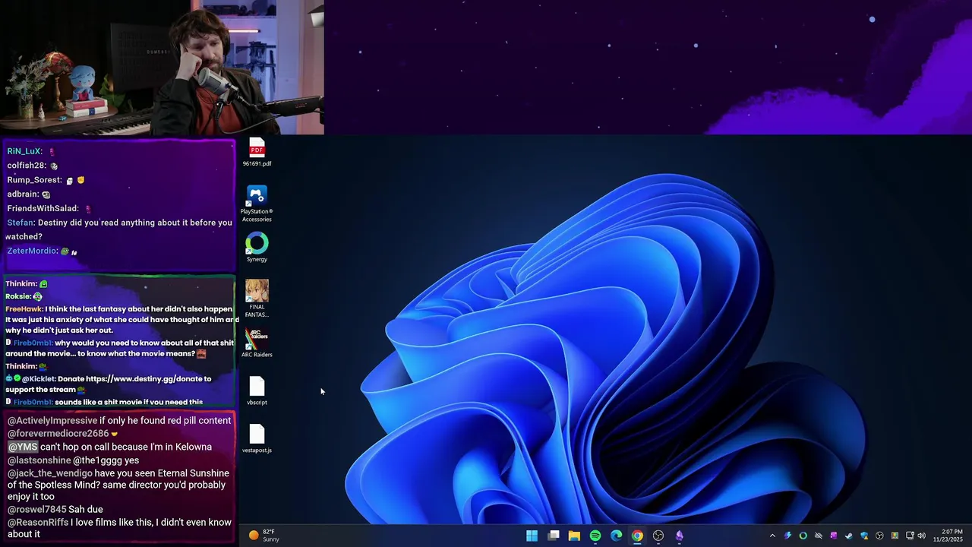
Task: Click the Steam icon in system tray
Action: click(x=849, y=536)
